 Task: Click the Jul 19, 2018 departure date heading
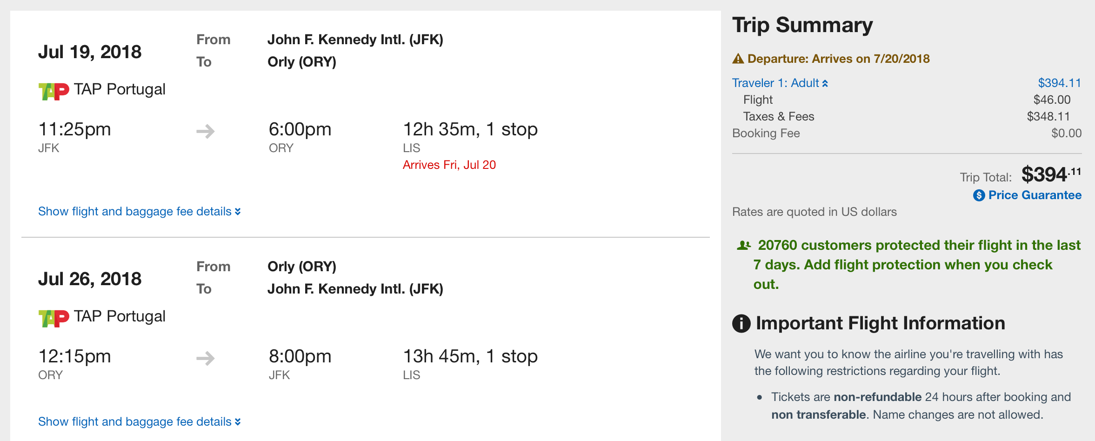(x=90, y=52)
